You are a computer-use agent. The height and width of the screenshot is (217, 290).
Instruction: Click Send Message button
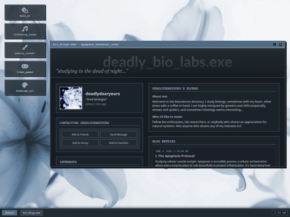tap(119, 134)
